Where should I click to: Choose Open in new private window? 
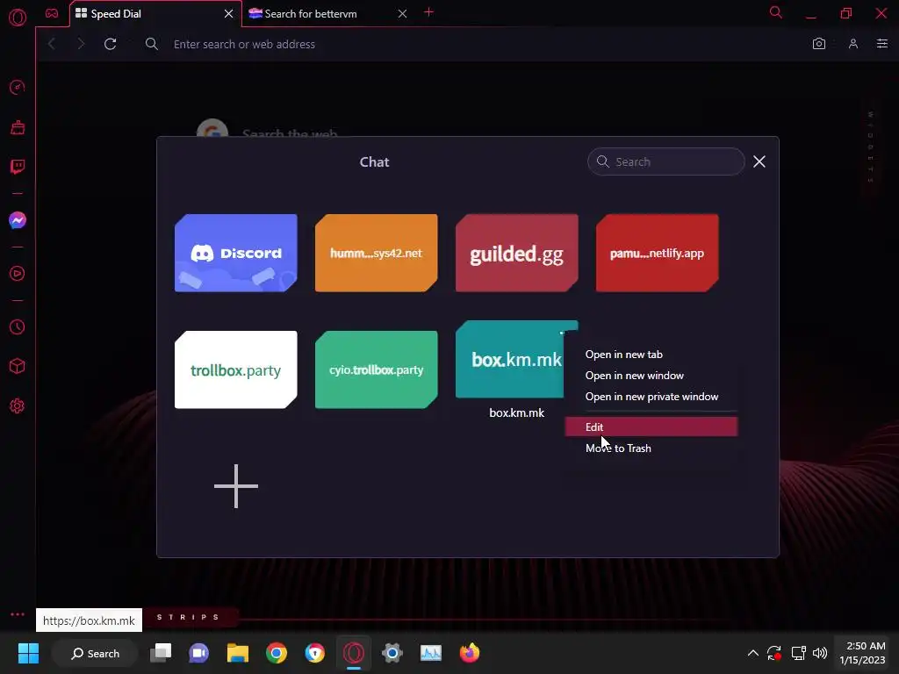(x=651, y=397)
